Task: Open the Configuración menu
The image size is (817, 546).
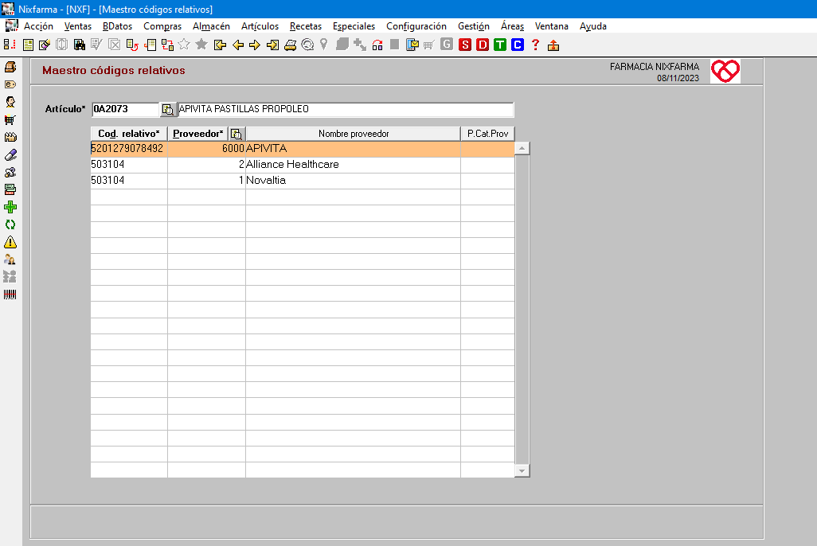Action: point(416,26)
